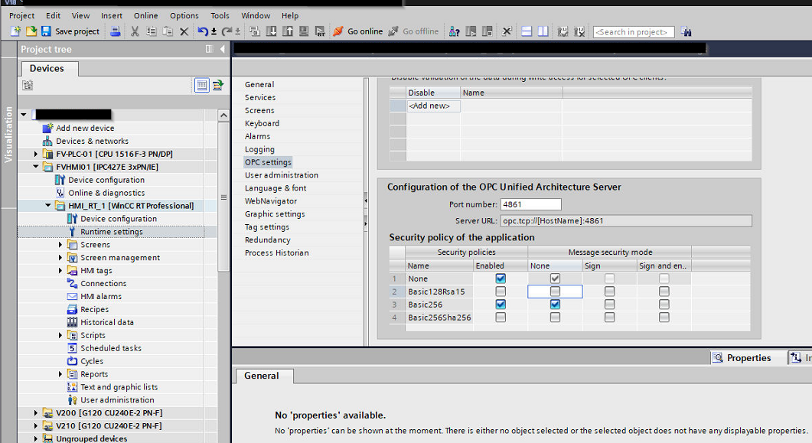Image resolution: width=812 pixels, height=443 pixels.
Task: Click the Cut scissors icon in toolbar
Action: click(x=135, y=31)
